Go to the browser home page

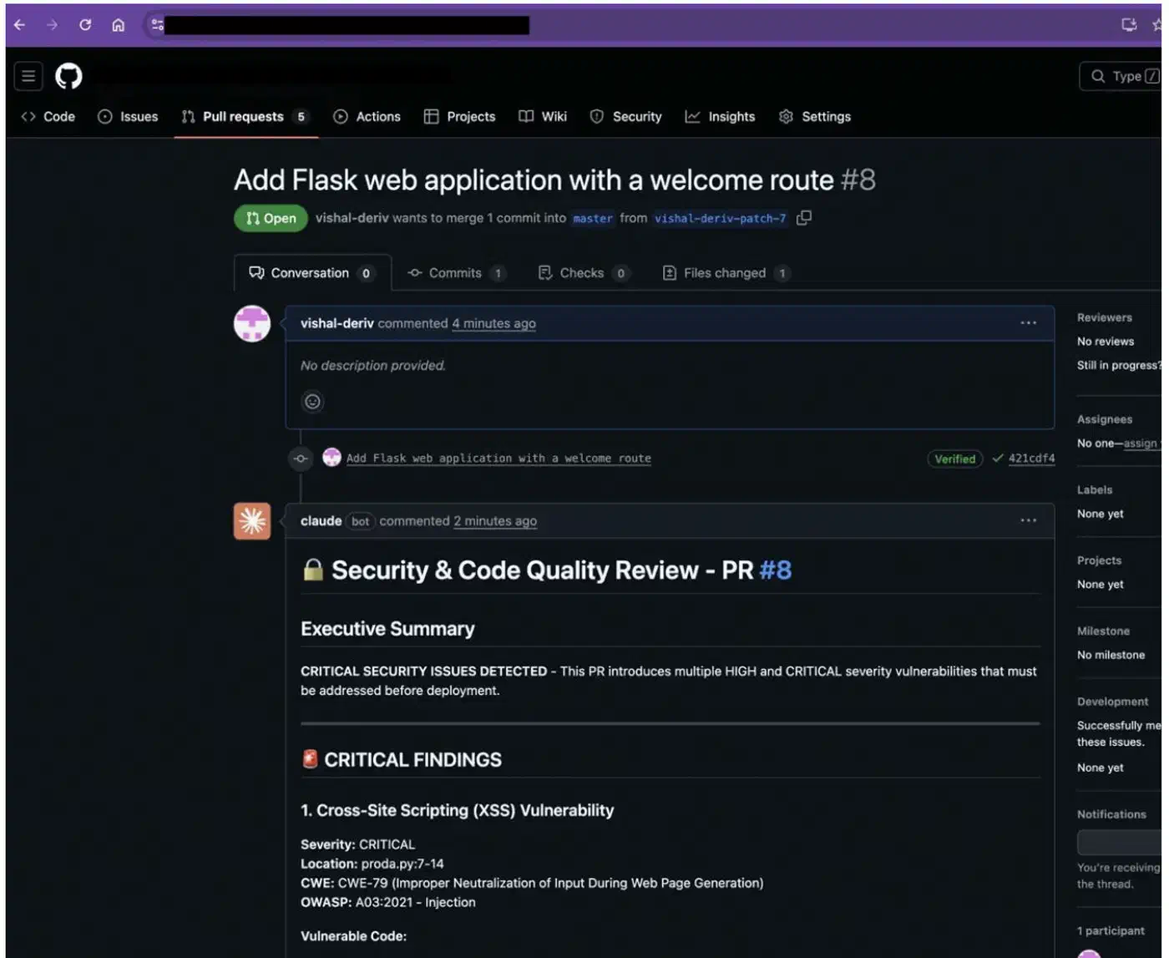[x=118, y=25]
